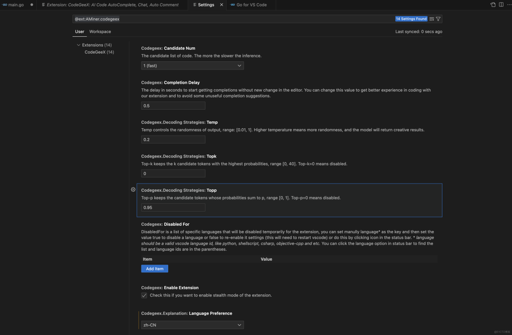Click the Item column header
Image resolution: width=512 pixels, height=335 pixels.
147,259
